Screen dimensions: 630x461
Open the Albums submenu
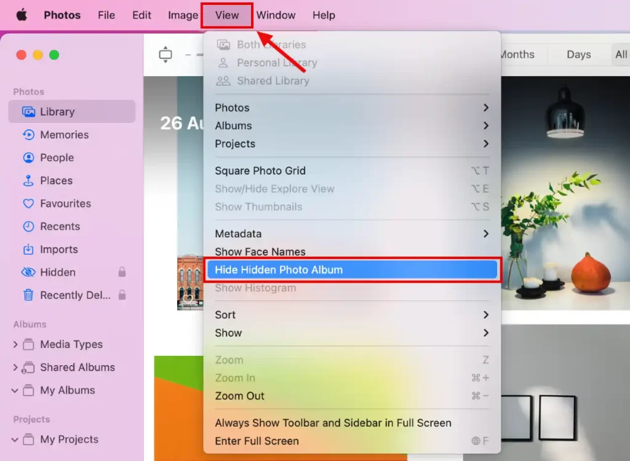(352, 125)
